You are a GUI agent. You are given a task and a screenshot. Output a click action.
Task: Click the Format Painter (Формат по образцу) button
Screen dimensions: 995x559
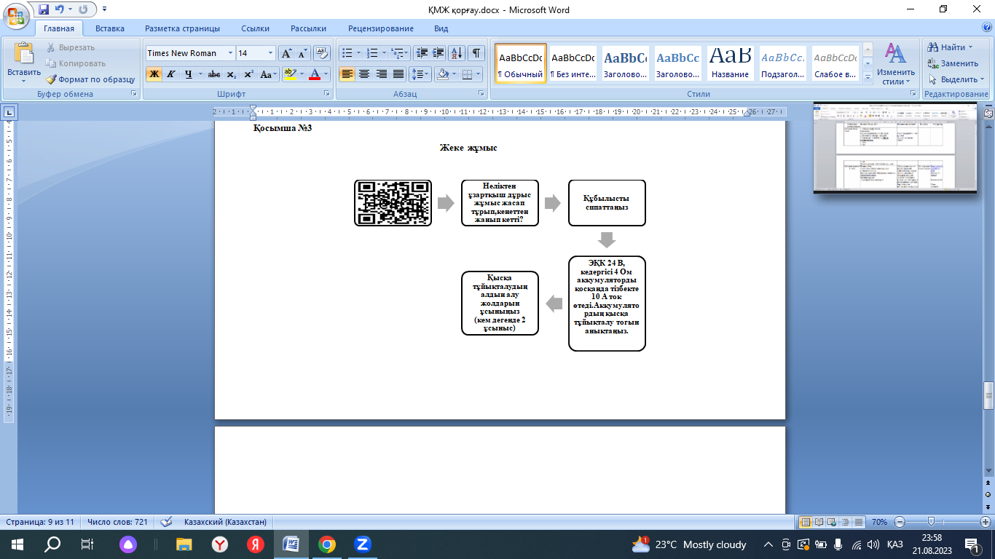point(90,79)
